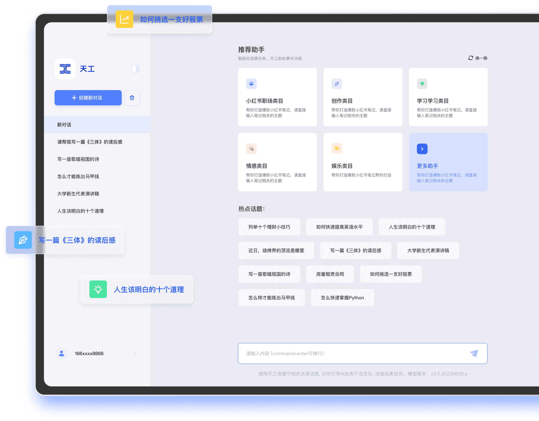Click the trash delete conversations icon
Image resolution: width=539 pixels, height=421 pixels.
[132, 98]
